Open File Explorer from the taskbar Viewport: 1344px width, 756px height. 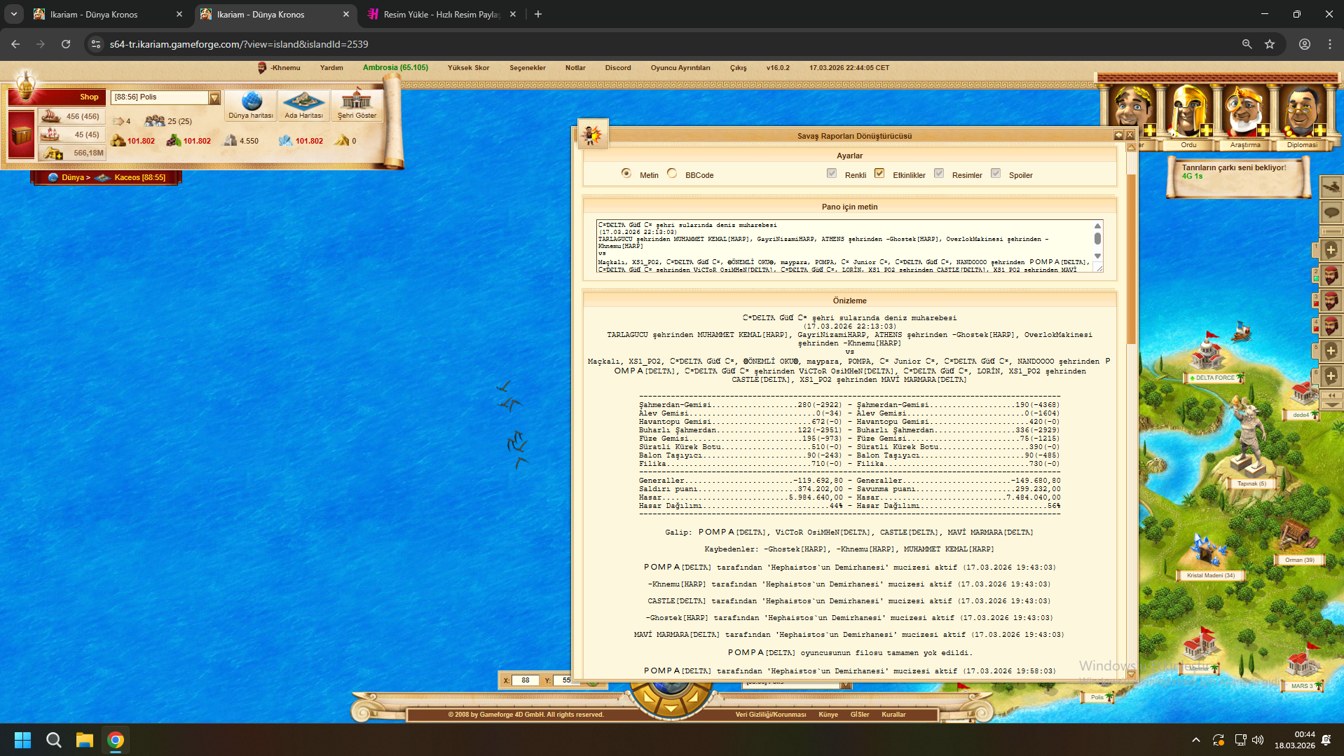85,740
